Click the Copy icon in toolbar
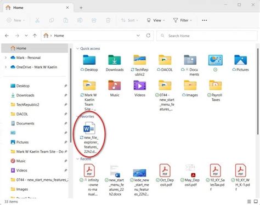Image resolution: width=260 pixels, height=205 pixels. click(52, 20)
